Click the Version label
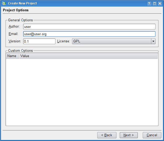 (x=15, y=41)
